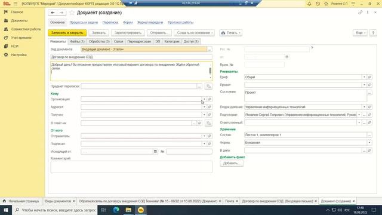Image resolution: width=382 pixels, height=215 pixels.
Task: Click icon button beside В ответ на
Action: click(208, 123)
